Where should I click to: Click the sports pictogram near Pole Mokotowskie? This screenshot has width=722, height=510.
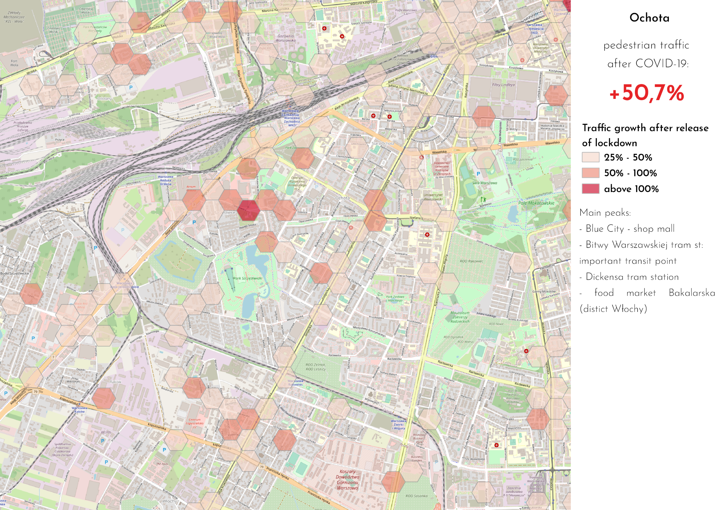coord(483,199)
